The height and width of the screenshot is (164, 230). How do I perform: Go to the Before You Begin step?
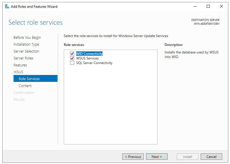point(27,38)
